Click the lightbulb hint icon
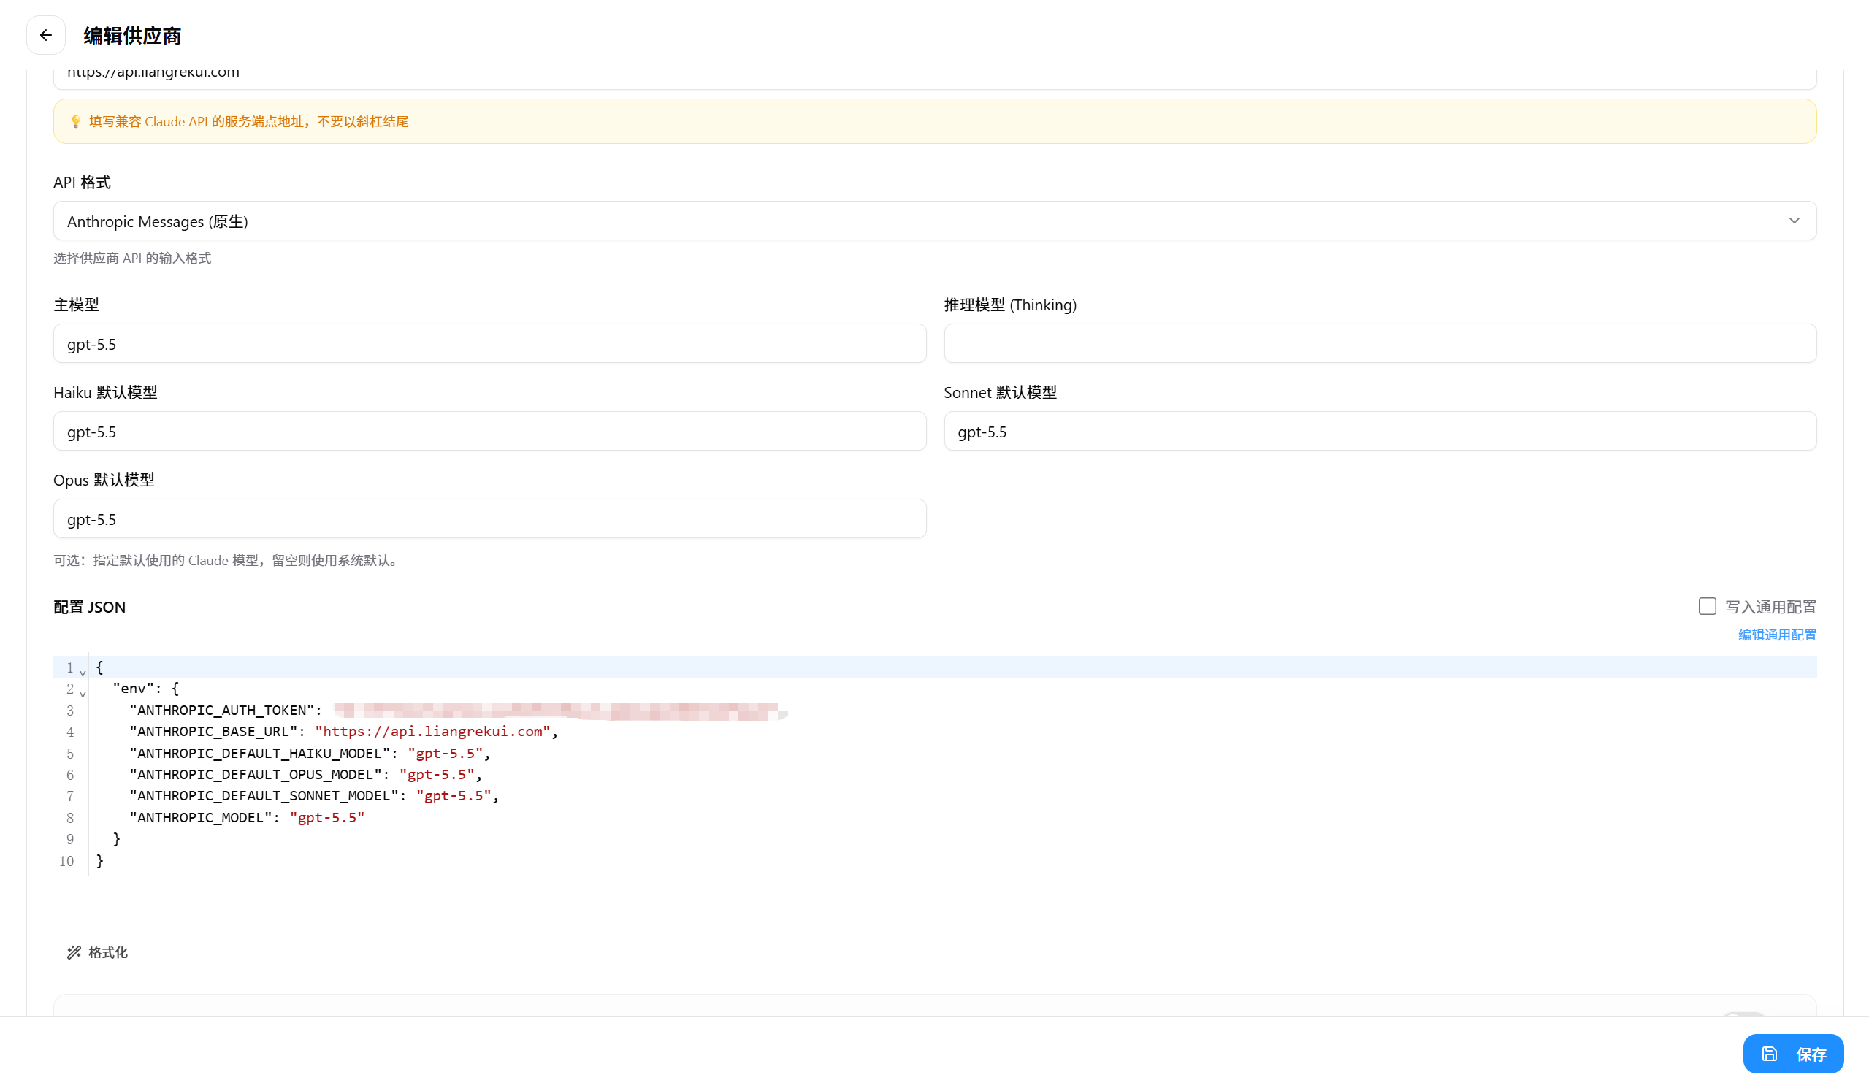The height and width of the screenshot is (1091, 1869). (x=75, y=122)
